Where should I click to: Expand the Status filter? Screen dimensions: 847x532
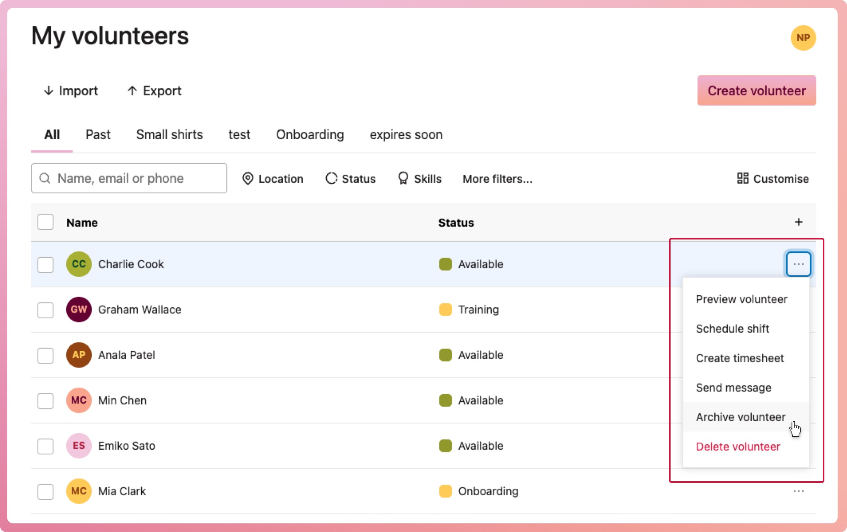(350, 179)
